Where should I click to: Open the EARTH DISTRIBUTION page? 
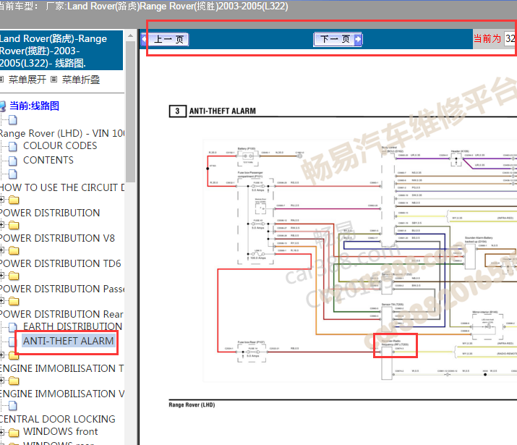point(72,326)
